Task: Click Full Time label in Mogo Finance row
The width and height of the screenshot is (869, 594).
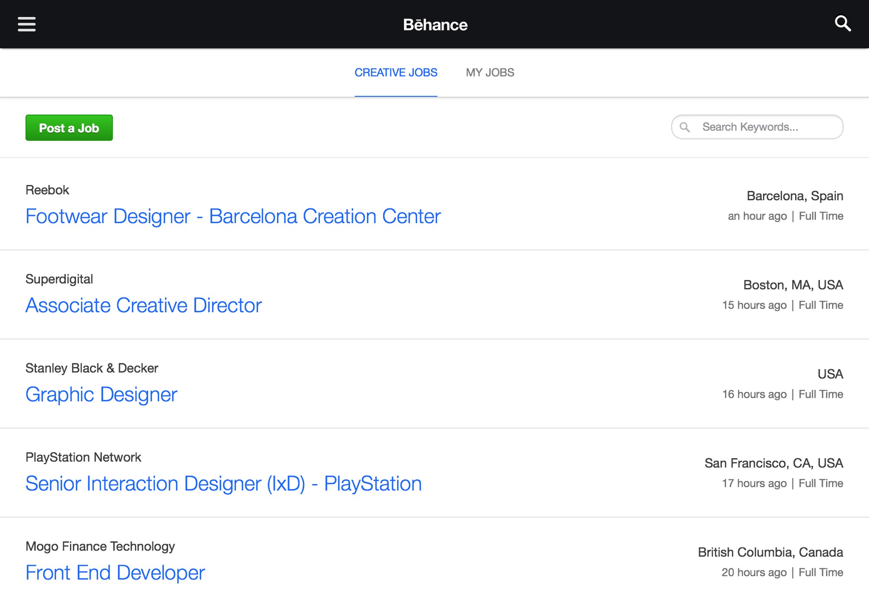Action: (x=821, y=572)
